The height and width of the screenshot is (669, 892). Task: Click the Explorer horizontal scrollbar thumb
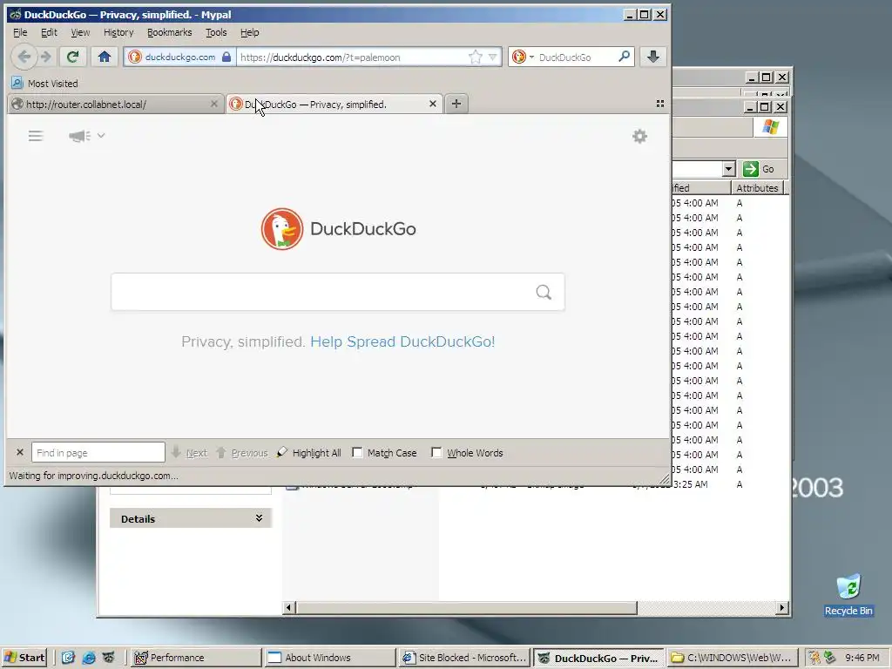tap(466, 607)
